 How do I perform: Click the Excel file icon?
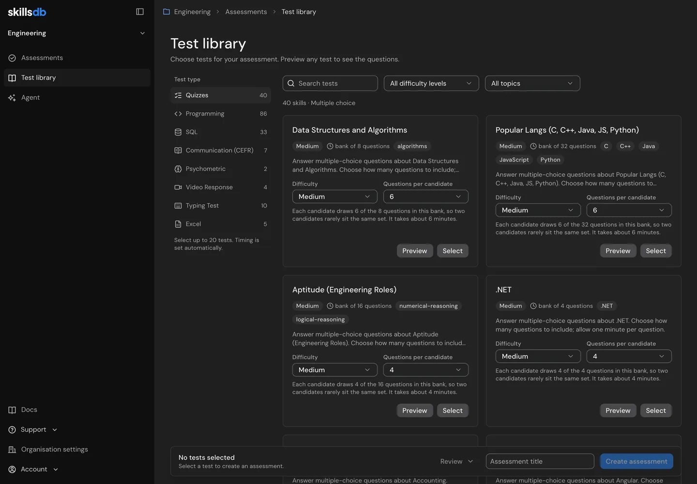click(x=178, y=224)
